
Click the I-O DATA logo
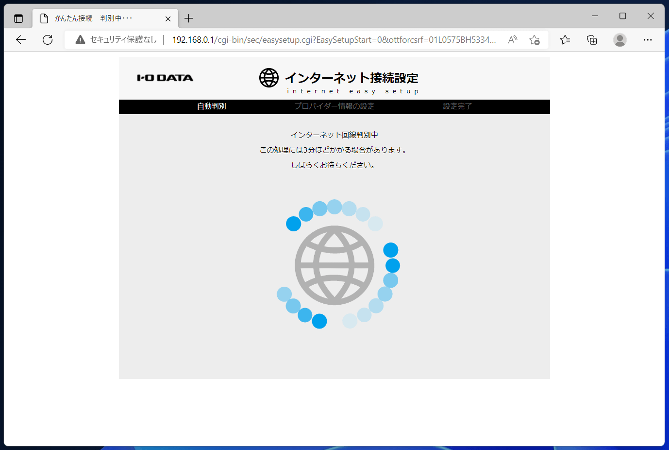point(165,78)
